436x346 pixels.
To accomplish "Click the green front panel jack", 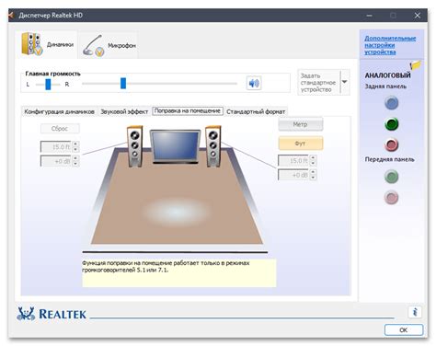I will click(x=392, y=177).
